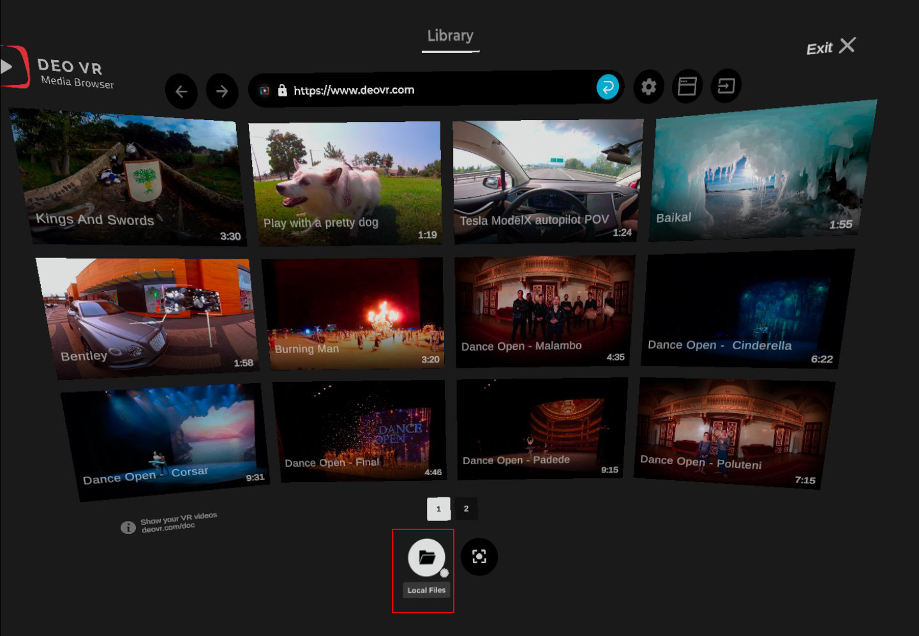Click the recenter view target icon
The height and width of the screenshot is (636, 919).
(x=479, y=556)
